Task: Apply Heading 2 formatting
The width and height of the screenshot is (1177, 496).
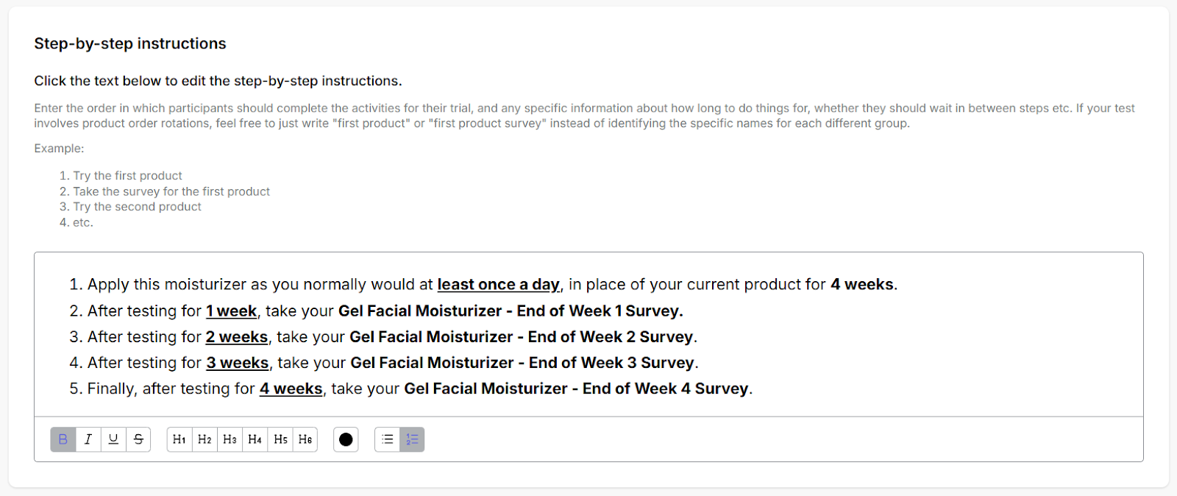Action: pos(204,439)
